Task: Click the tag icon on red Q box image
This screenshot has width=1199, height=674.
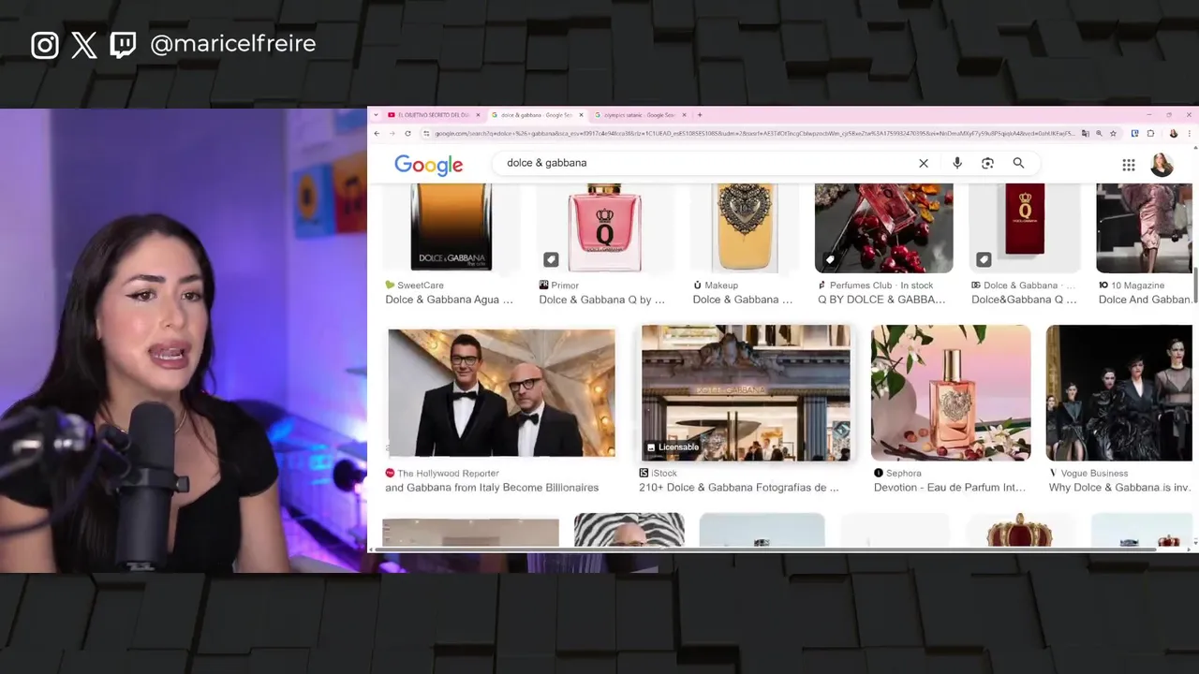Action: pos(983,259)
